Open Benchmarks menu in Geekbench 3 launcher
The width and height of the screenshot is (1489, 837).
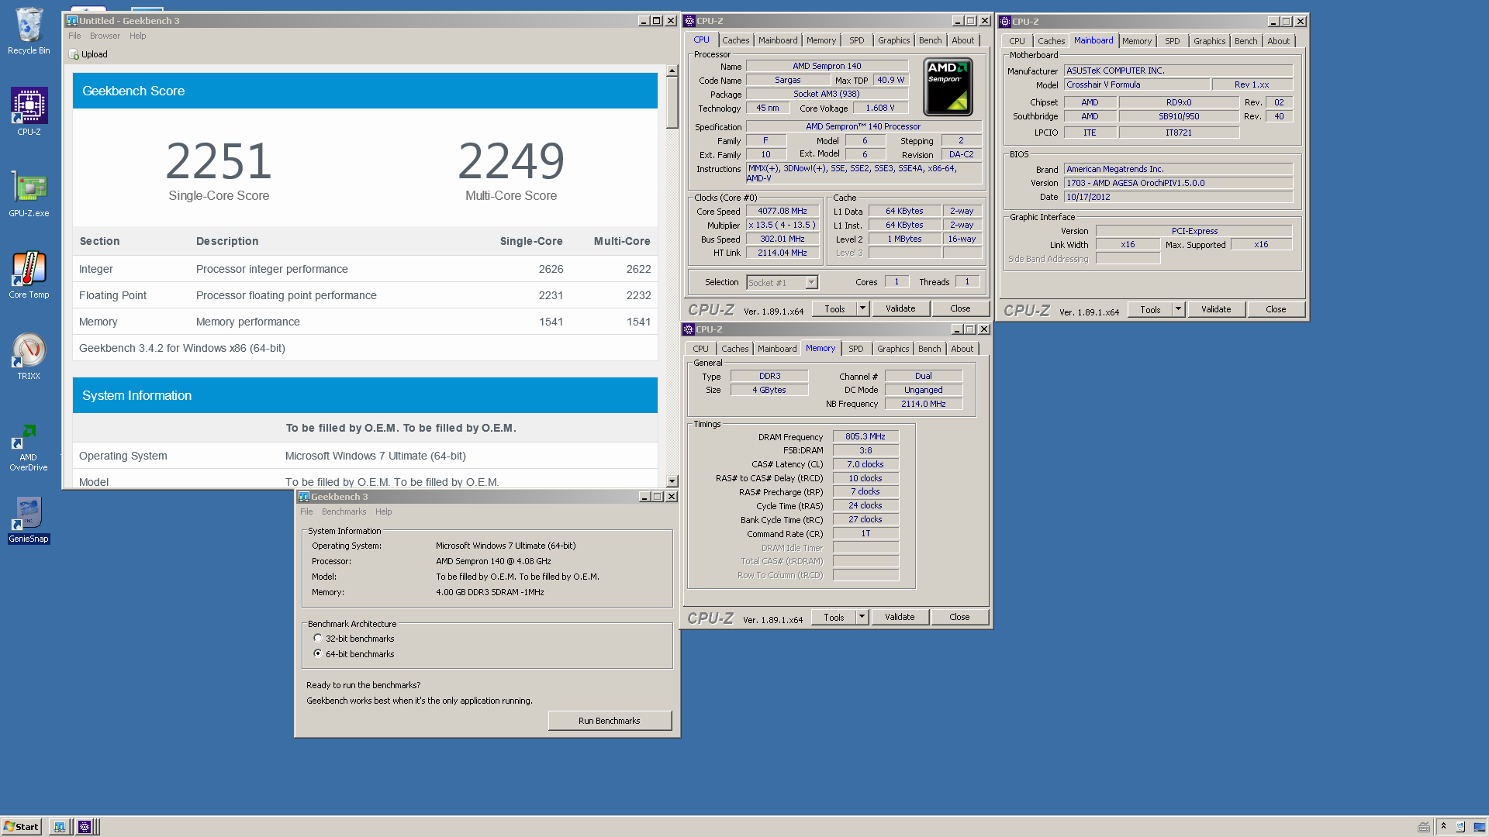click(344, 511)
